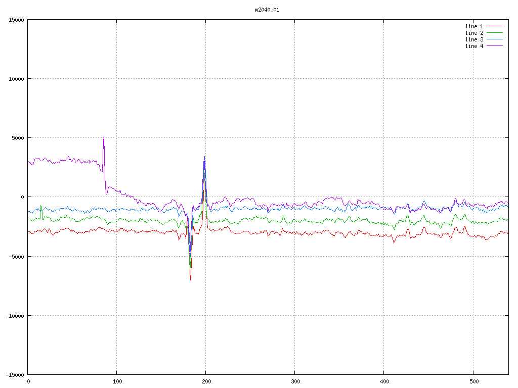The width and height of the screenshot is (518, 388).
Task: Click the red trough bottom near -7000
Action: click(190, 279)
